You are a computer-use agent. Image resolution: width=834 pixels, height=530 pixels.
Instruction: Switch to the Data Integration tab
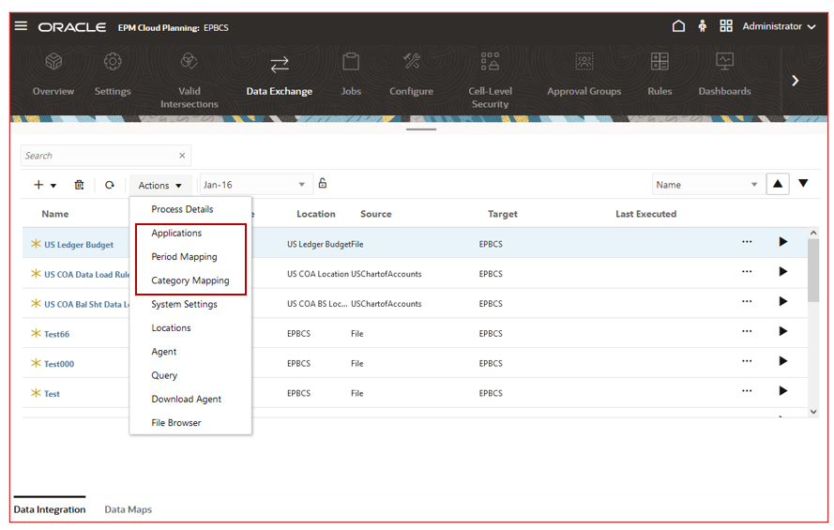click(50, 509)
